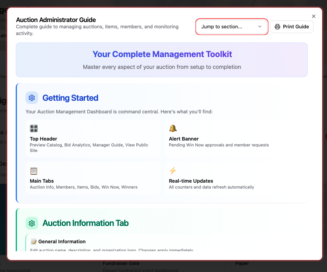Click the General Information subsection title
Image resolution: width=327 pixels, height=272 pixels.
pos(62,242)
